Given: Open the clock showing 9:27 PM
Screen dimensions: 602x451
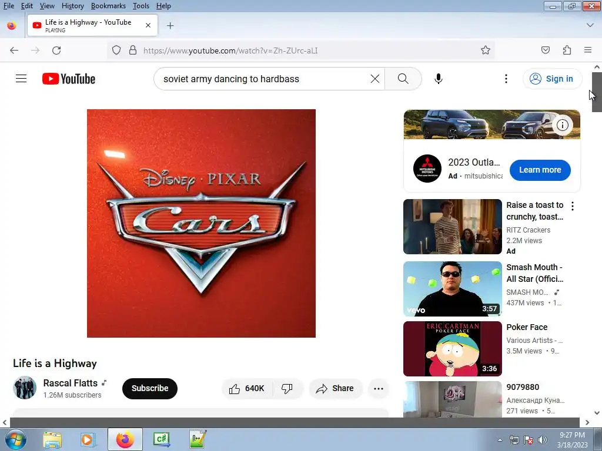Looking at the screenshot, I should [572, 440].
